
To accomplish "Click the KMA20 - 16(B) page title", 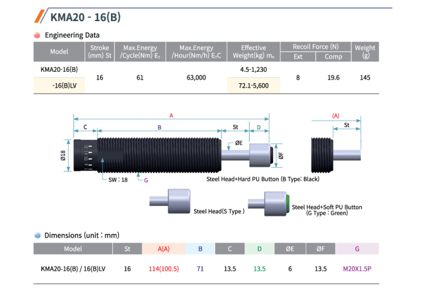I will 86,16.
